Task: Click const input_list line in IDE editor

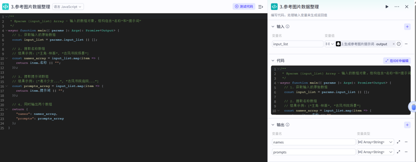Action: [x=55, y=40]
